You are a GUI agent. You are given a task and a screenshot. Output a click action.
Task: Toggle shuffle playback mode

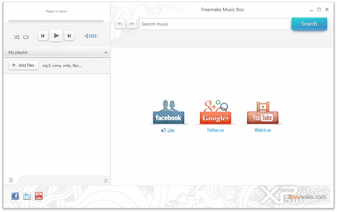click(17, 37)
